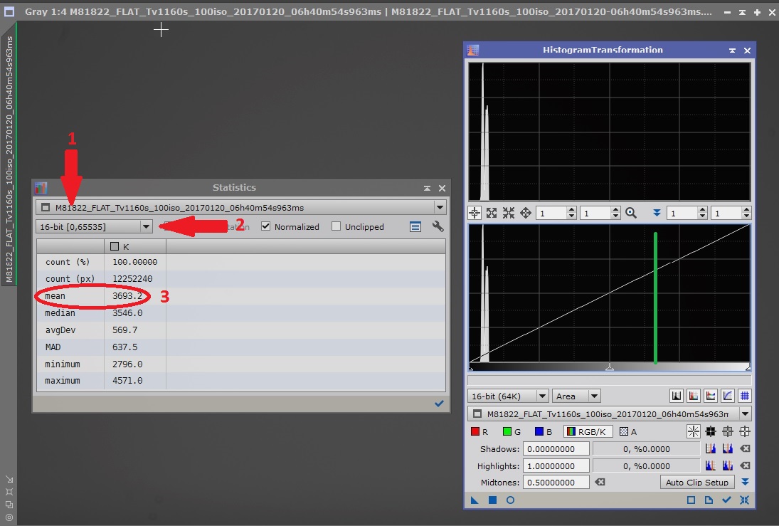Click the Auto Clip Setup button
779x526 pixels.
click(696, 482)
